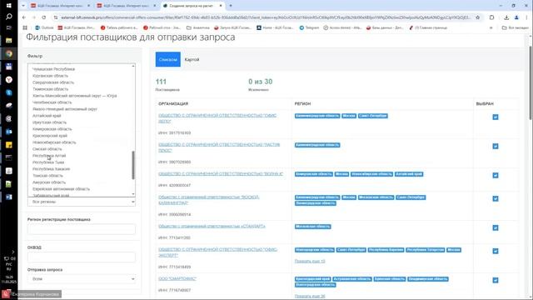This screenshot has width=533, height=300.
Task: Open the 'СТАНДАРТ' organization link
Action: click(212, 226)
